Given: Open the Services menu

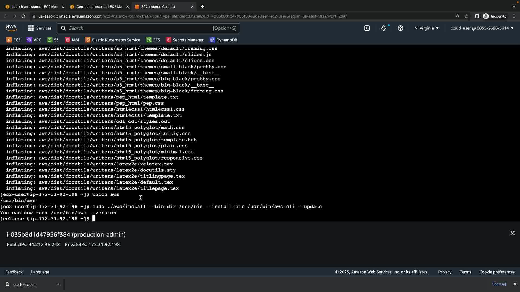Looking at the screenshot, I should [40, 28].
